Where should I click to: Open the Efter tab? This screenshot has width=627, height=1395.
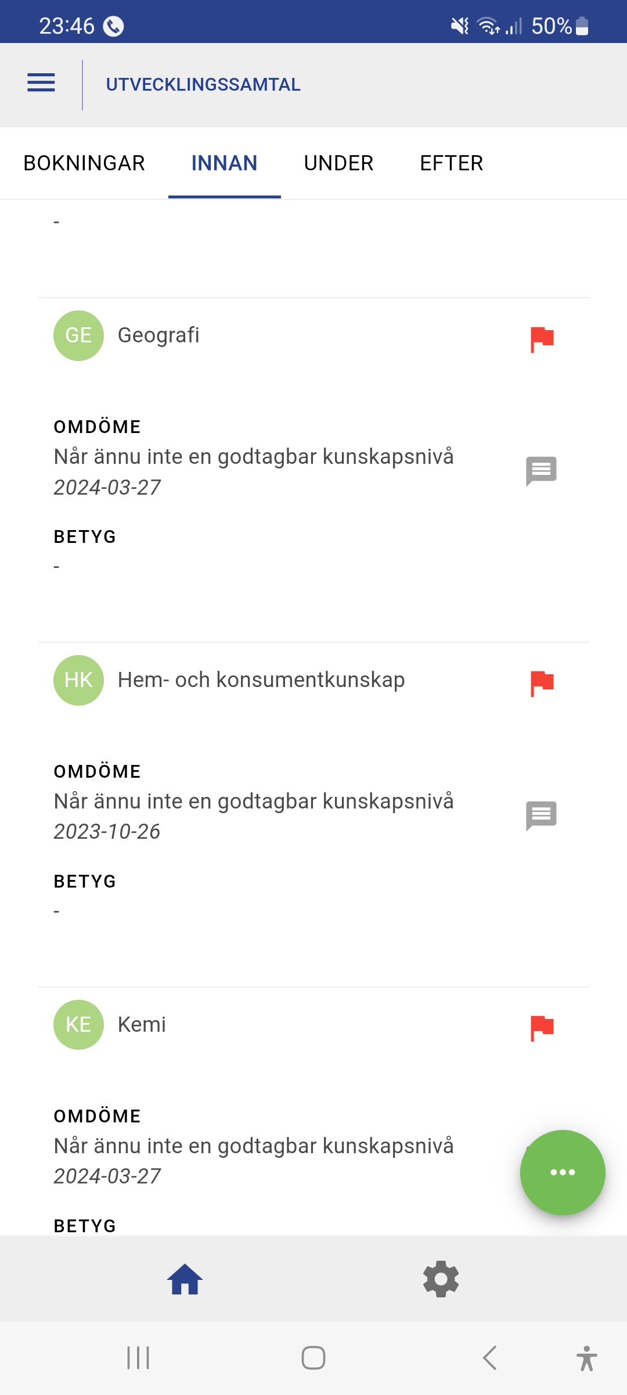451,163
